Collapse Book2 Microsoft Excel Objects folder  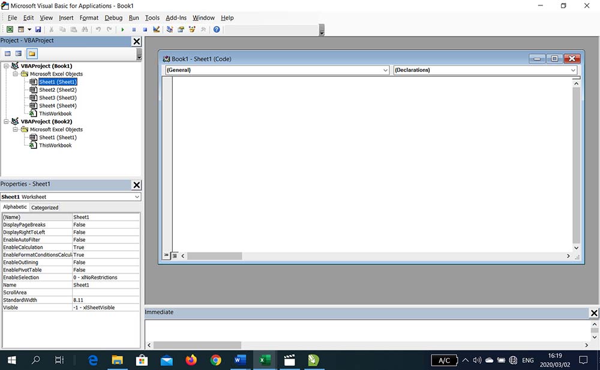pyautogui.click(x=16, y=130)
